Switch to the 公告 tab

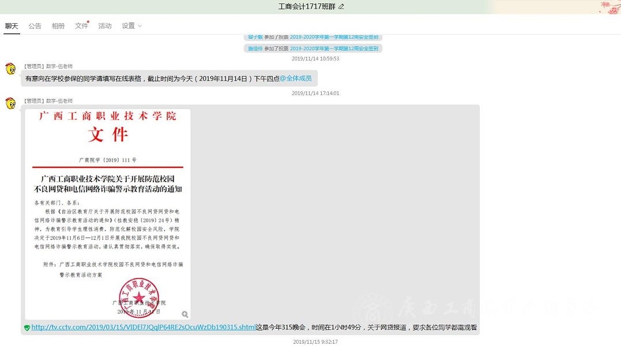35,26
